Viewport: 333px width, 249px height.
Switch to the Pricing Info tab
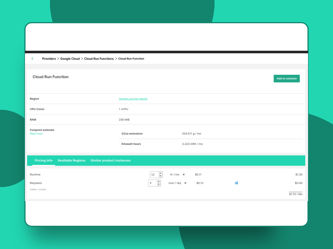(x=44, y=160)
